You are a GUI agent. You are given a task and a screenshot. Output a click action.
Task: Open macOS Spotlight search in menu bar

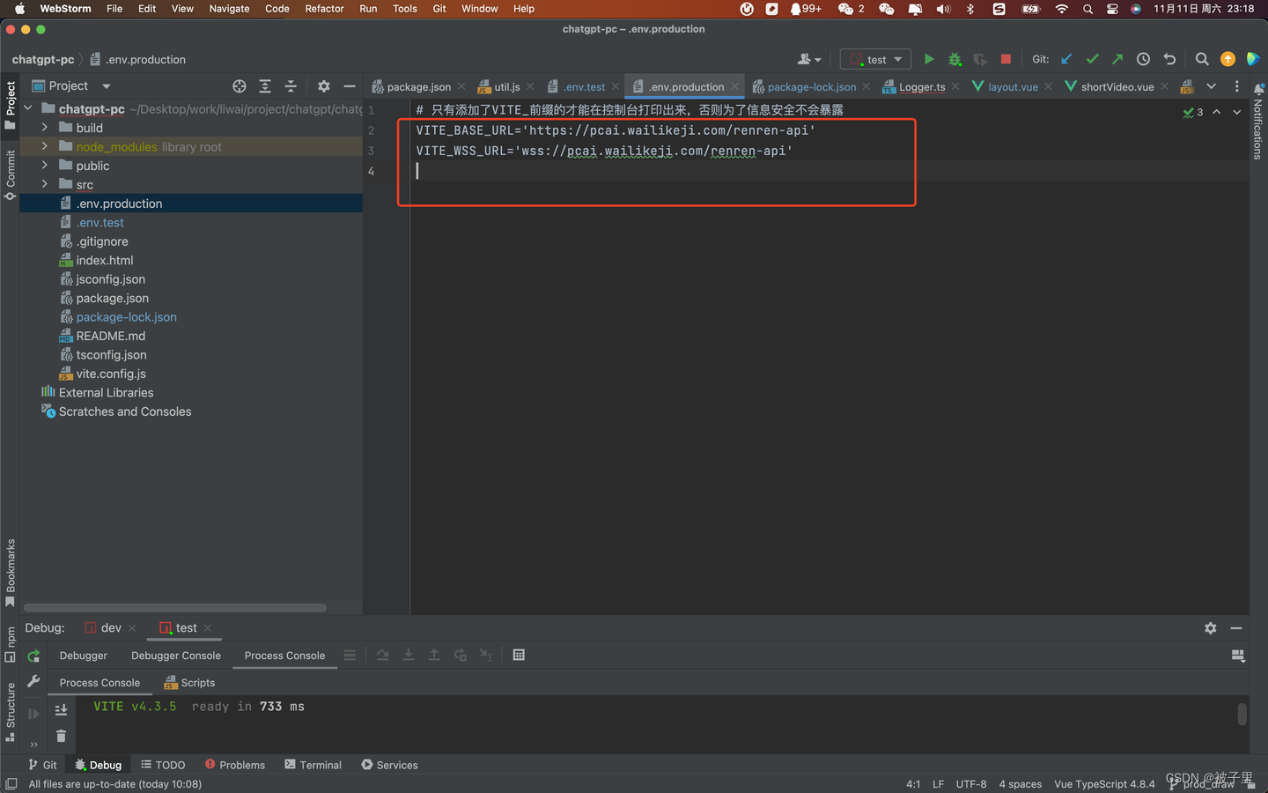tap(1087, 9)
